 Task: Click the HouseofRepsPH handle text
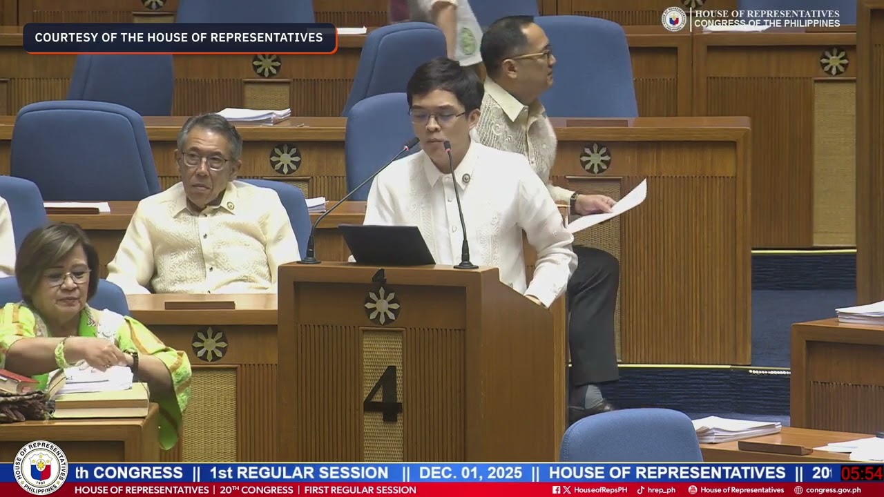pyautogui.click(x=600, y=490)
